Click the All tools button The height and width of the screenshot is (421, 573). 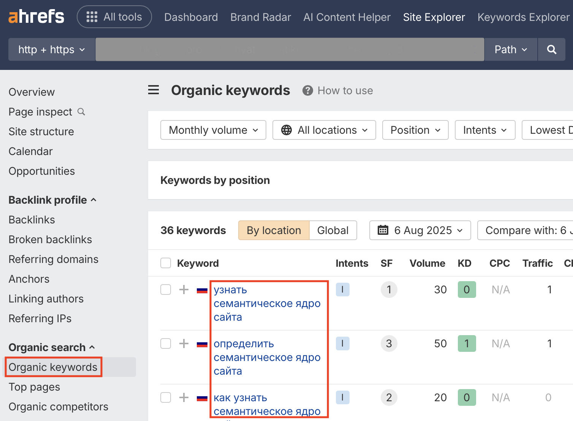point(114,17)
